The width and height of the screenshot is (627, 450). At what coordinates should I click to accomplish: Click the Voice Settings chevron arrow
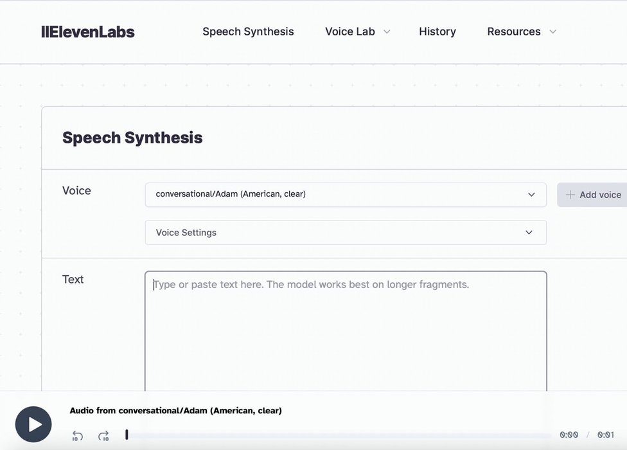pyautogui.click(x=529, y=233)
